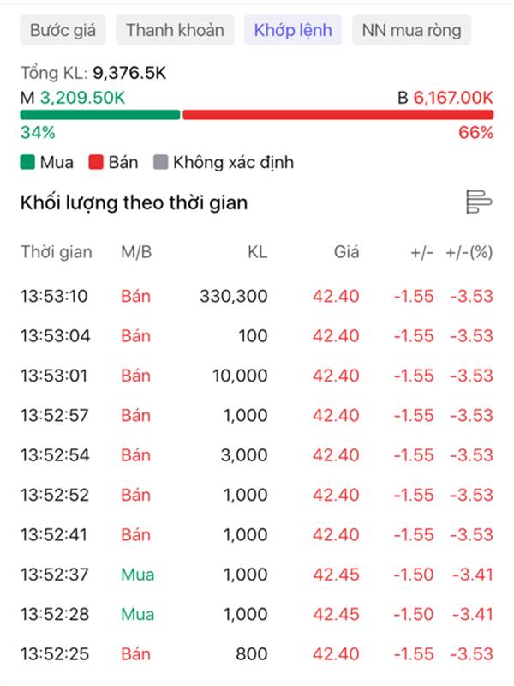This screenshot has width=514, height=686.
Task: Click the Khối lượng theo thời gian heading
Action: pos(134,203)
